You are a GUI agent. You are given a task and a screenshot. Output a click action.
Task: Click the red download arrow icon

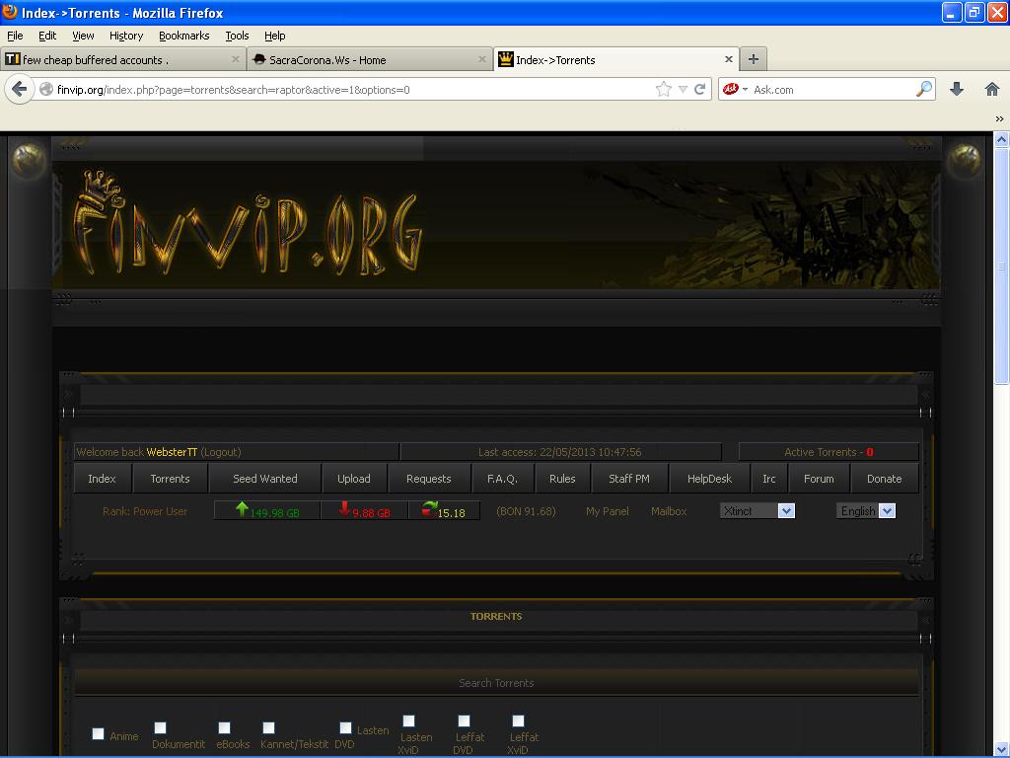tap(344, 509)
